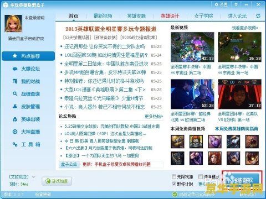266x199 pixels.
Task: Click the 游戏加速 button
Action: click(x=57, y=181)
